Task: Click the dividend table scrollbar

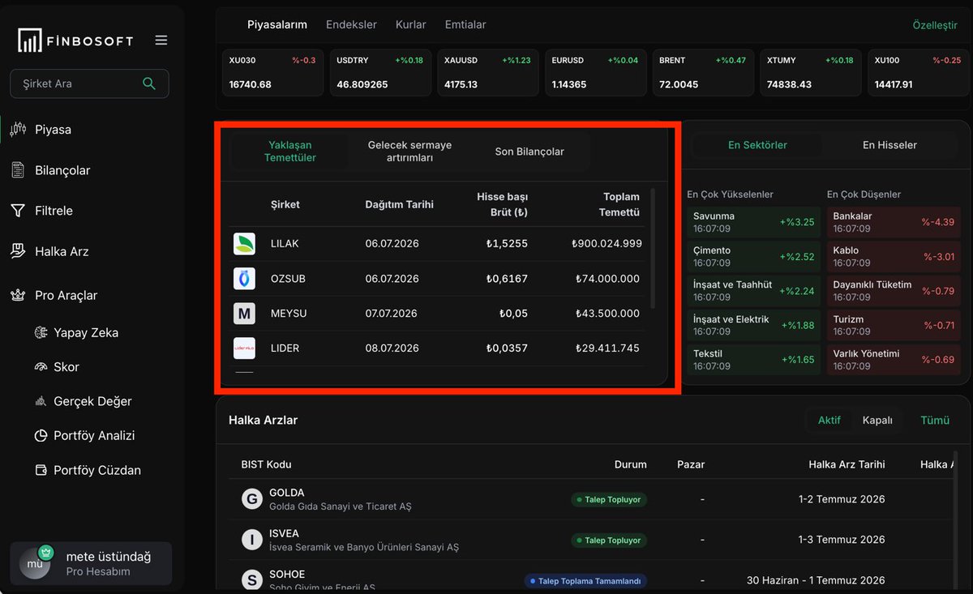Action: tap(654, 248)
